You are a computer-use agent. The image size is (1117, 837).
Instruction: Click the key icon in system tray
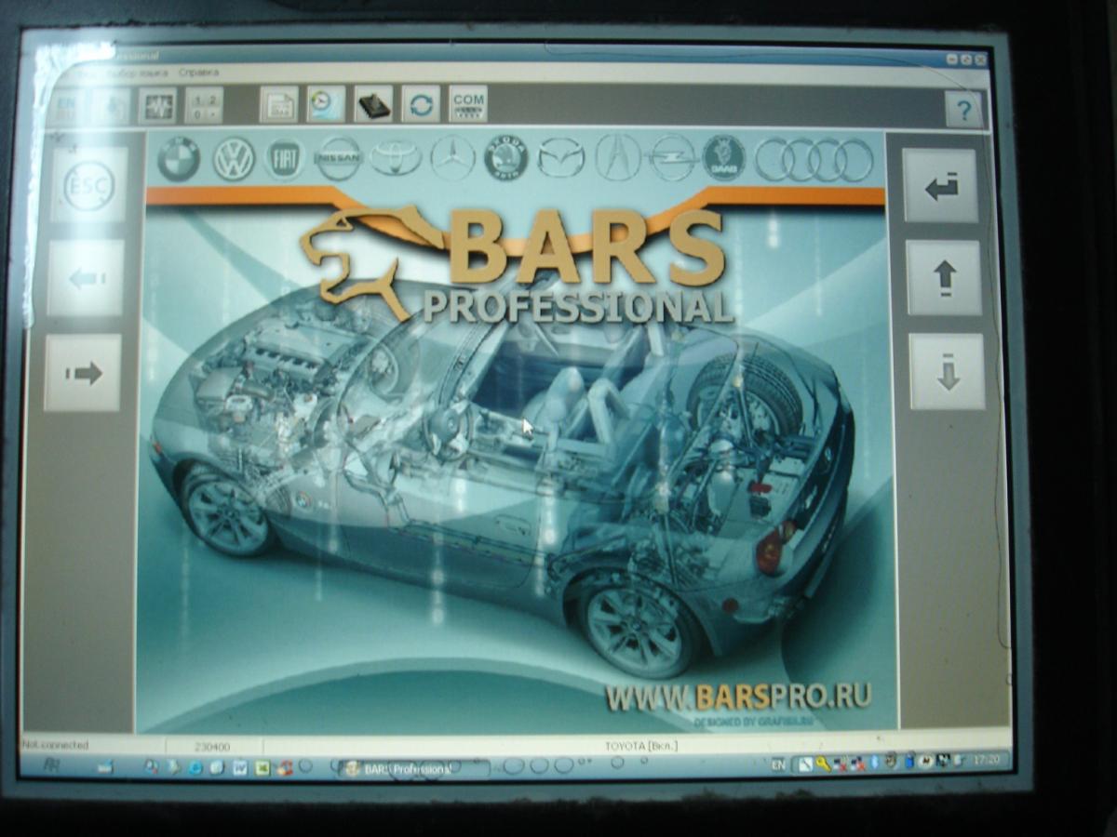[823, 764]
